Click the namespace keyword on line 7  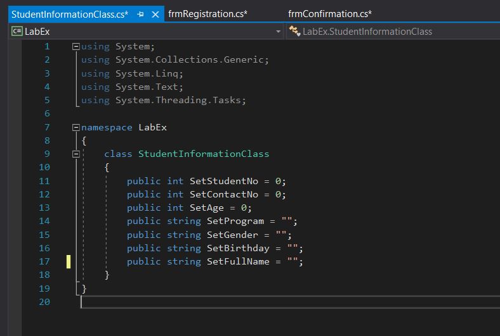107,128
